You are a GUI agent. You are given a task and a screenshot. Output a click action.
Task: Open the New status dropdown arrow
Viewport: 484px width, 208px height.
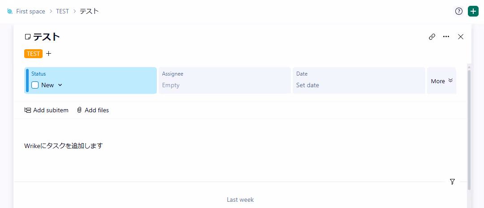[60, 85]
